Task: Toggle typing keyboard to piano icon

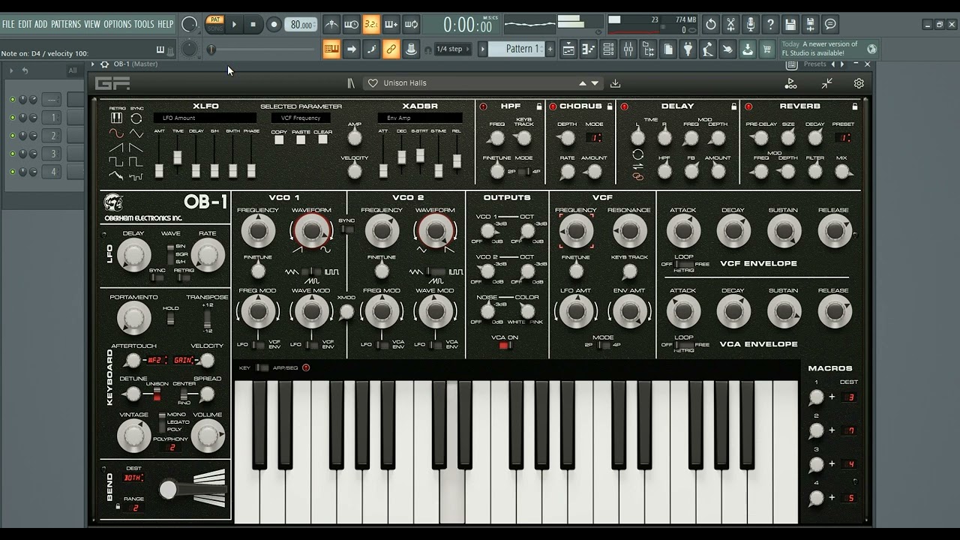Action: tap(331, 49)
